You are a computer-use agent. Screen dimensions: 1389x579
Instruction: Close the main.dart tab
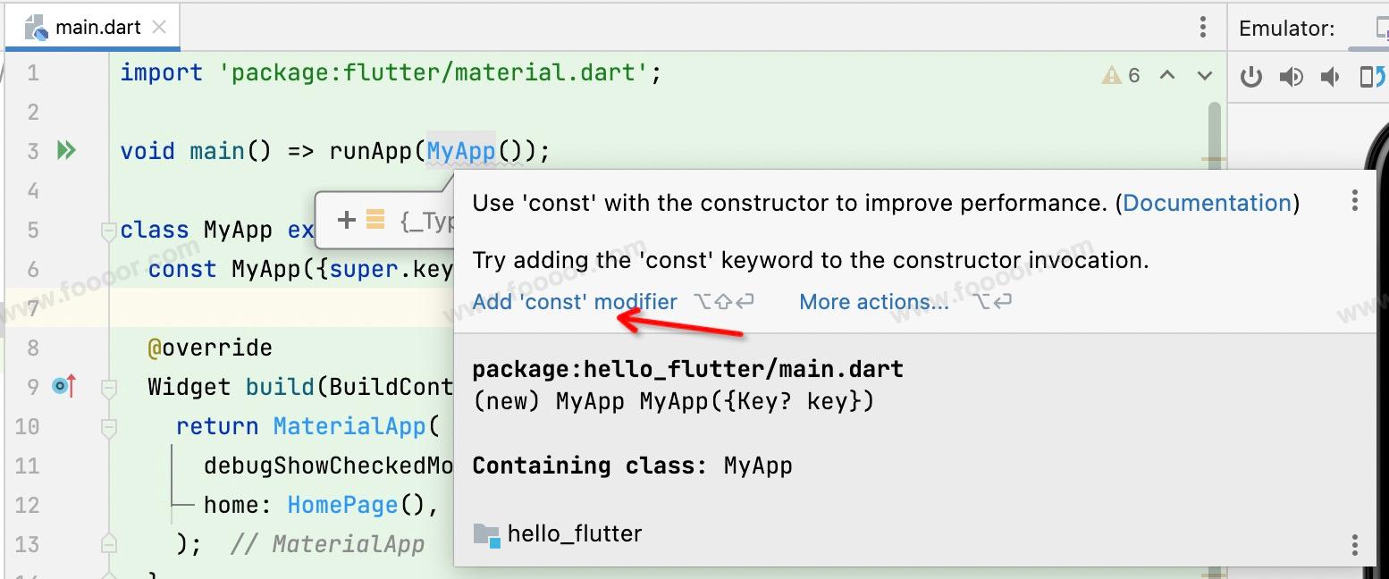159,28
